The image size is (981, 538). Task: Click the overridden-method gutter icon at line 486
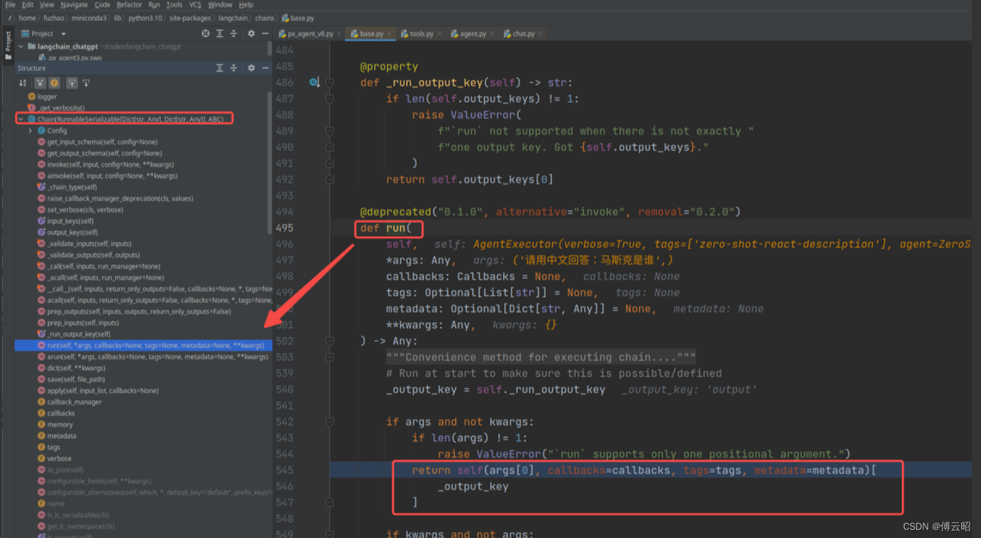pos(314,83)
